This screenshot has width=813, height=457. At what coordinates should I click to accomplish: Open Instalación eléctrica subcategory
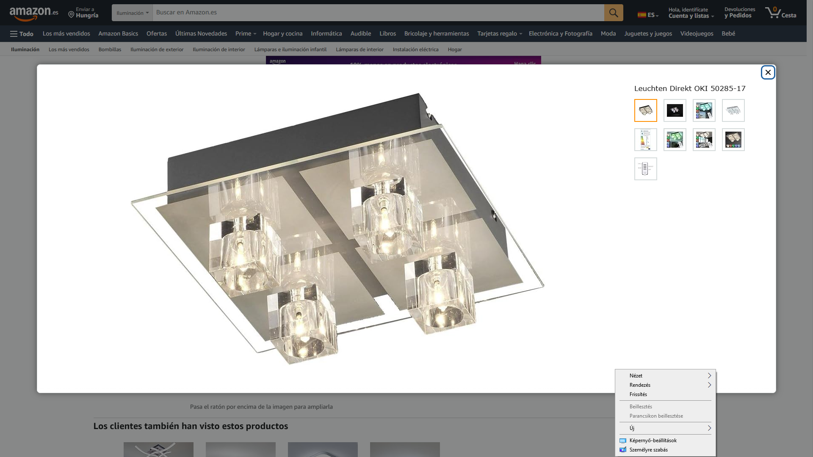pyautogui.click(x=416, y=50)
